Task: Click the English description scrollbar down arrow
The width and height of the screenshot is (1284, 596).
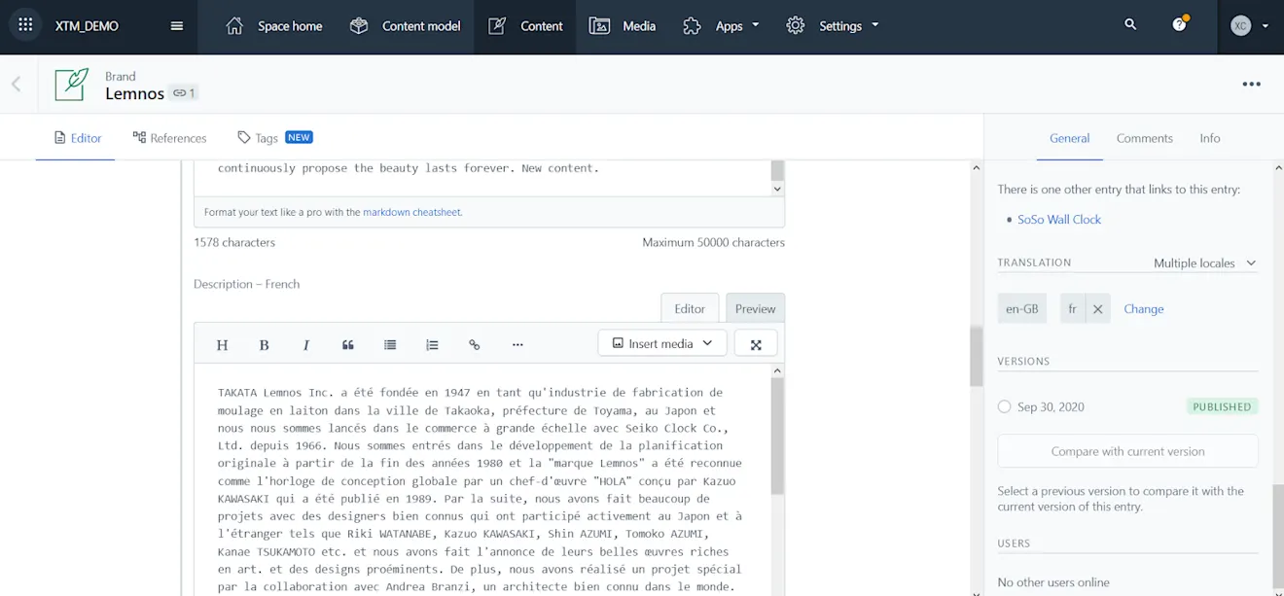Action: (777, 189)
